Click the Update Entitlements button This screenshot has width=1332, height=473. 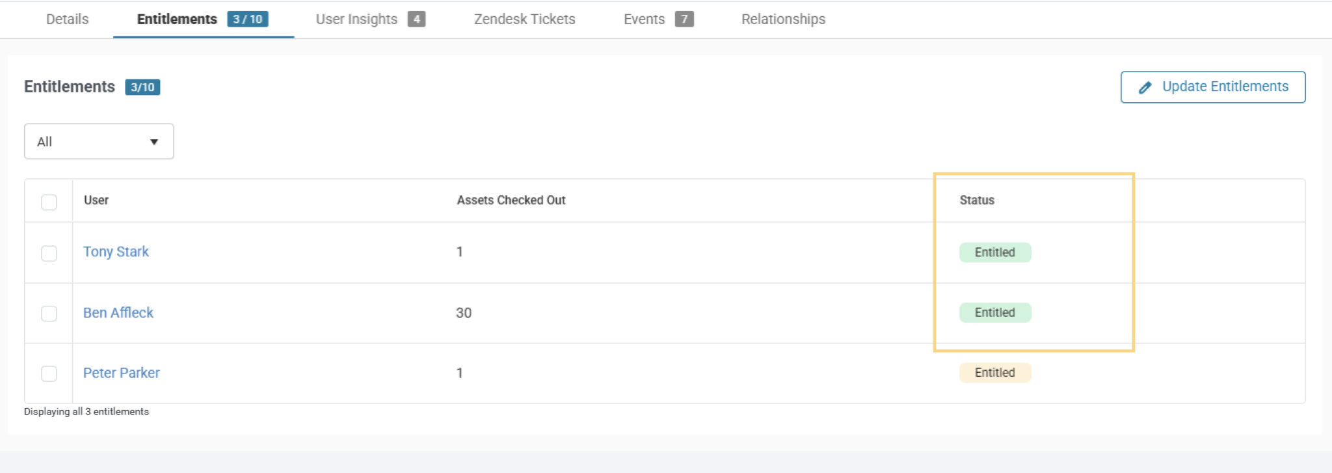tap(1212, 87)
